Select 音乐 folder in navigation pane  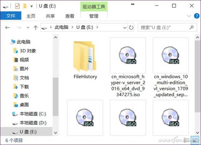[x=21, y=96]
